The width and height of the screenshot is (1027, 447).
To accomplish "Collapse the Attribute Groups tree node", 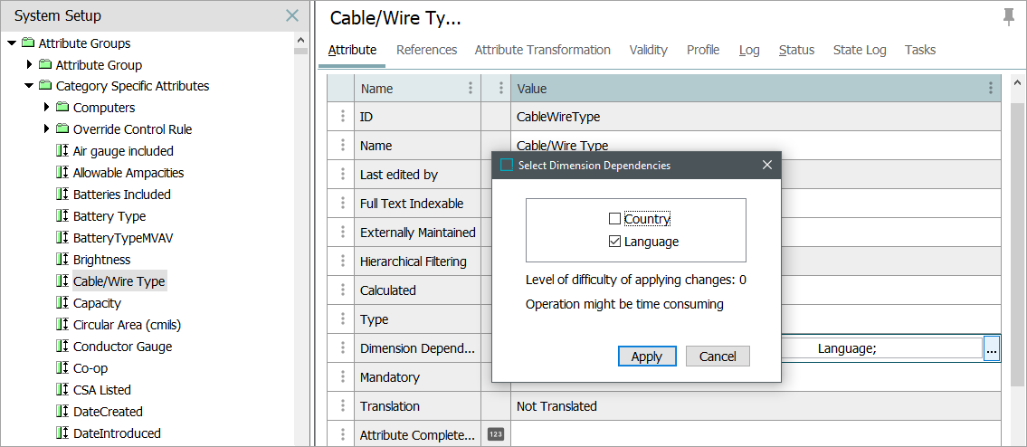I will [x=12, y=43].
